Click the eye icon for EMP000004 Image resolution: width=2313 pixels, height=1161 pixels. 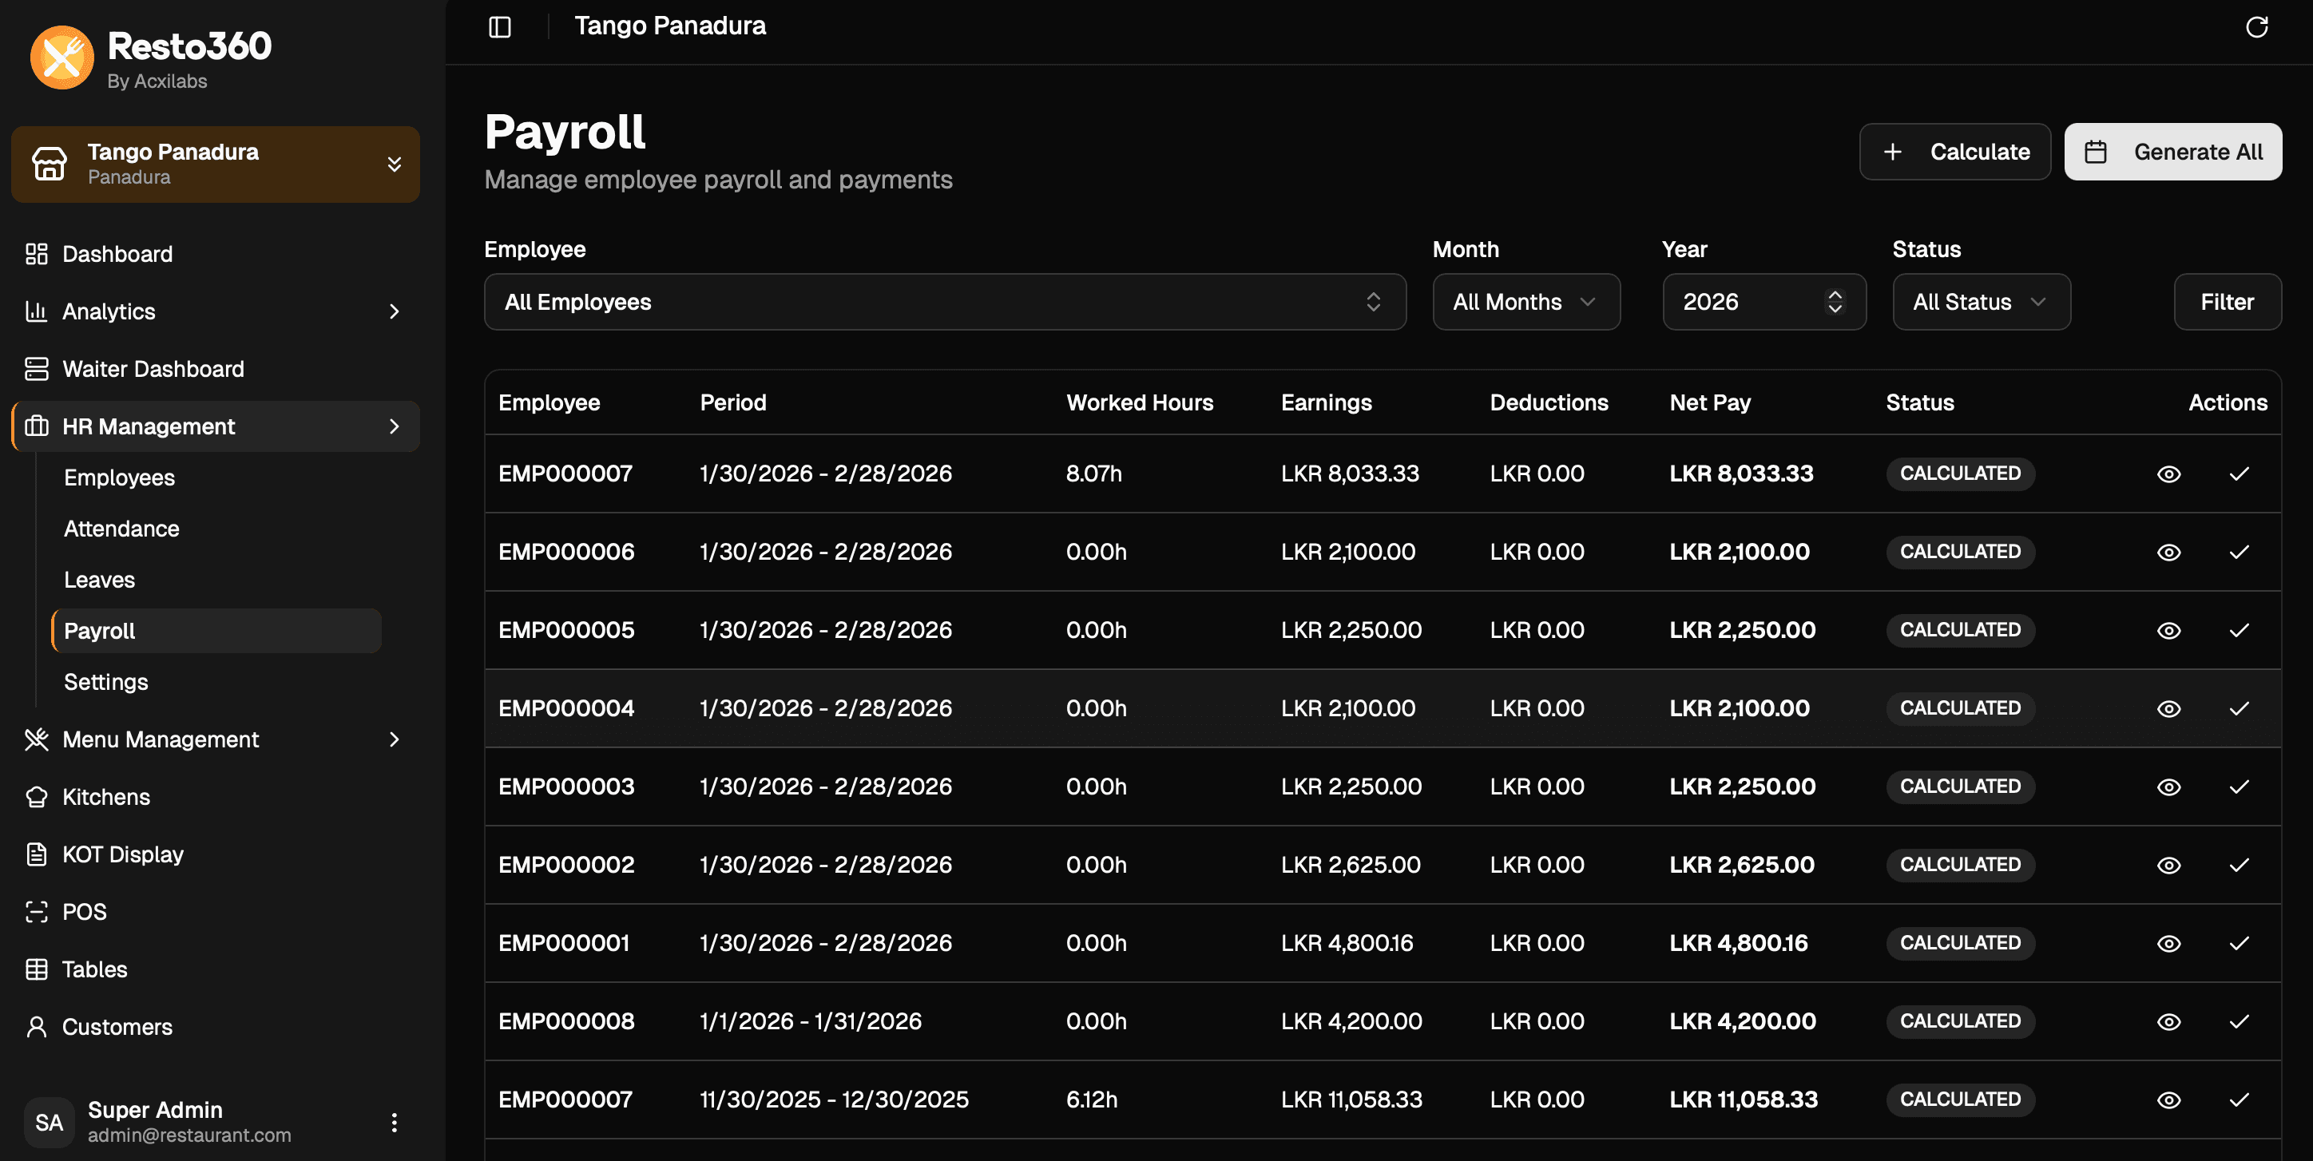coord(2168,708)
